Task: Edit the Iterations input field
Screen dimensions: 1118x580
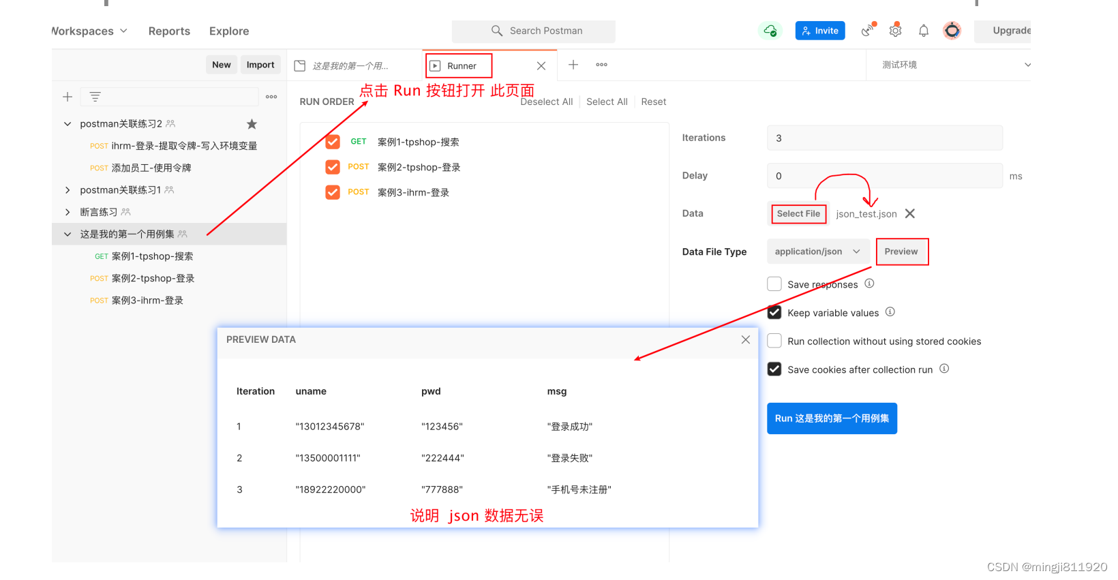Action: point(885,138)
